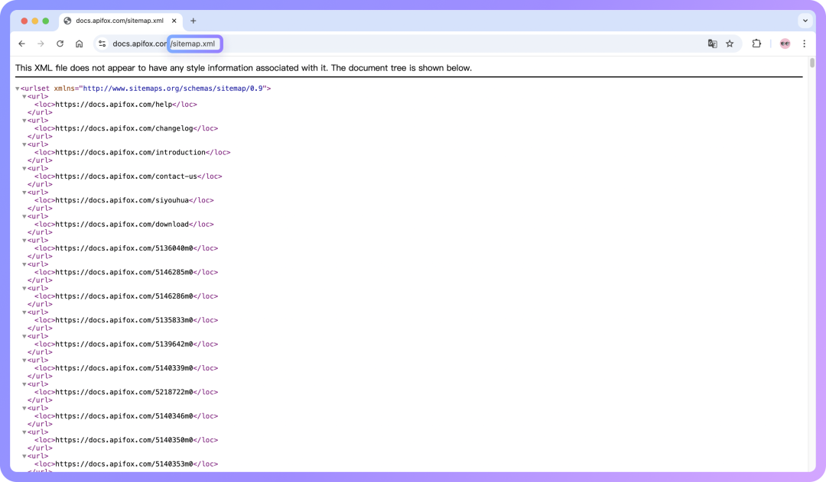Collapse the url node containing /changelog
Viewport: 826px width, 482px height.
24,121
